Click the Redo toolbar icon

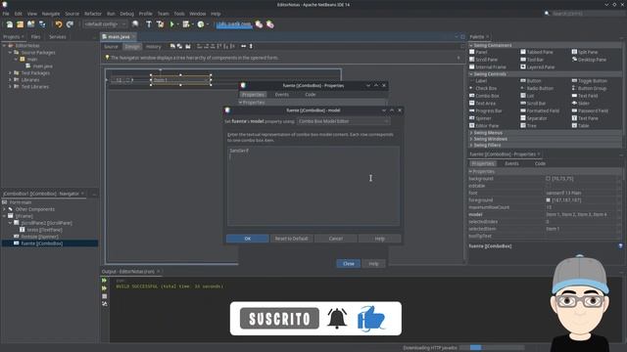pos(70,24)
